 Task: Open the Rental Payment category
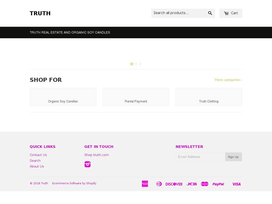[x=136, y=97]
